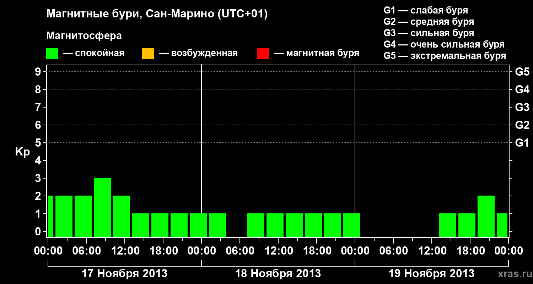The width and height of the screenshot is (533, 284).
Task: Click the green 'спокойная' legend swatch
Action: click(x=52, y=54)
